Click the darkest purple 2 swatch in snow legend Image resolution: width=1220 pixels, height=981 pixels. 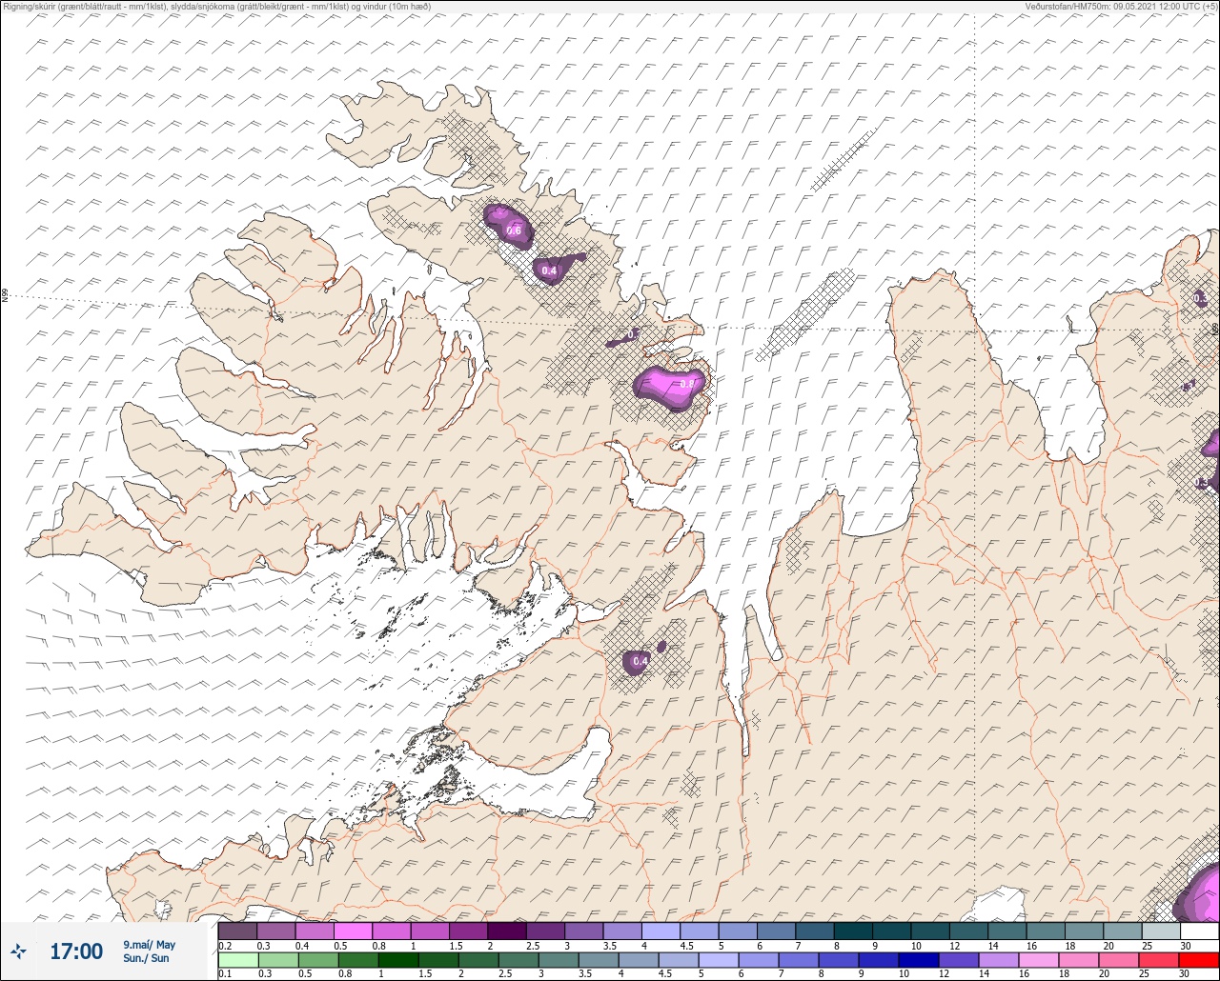pos(507,931)
